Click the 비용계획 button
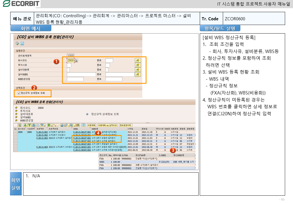Image resolution: width=293 pixels, height=203 pixels. pyautogui.click(x=92, y=125)
